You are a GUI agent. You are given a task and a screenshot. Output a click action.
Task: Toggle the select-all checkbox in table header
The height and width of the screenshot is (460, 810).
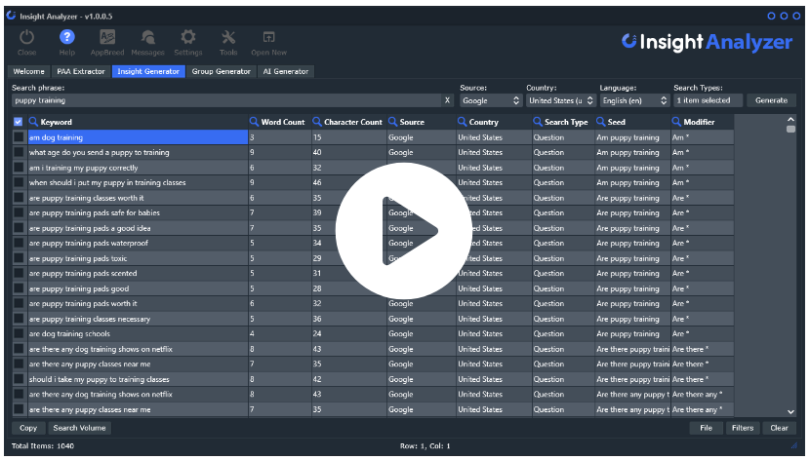pos(19,122)
